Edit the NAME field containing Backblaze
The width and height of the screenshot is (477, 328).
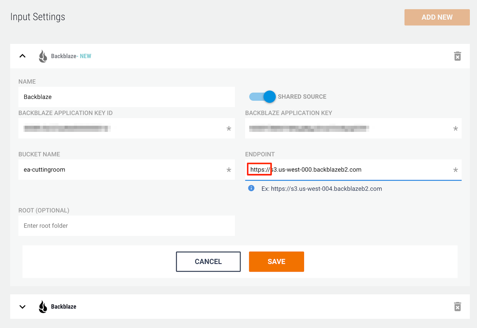127,97
